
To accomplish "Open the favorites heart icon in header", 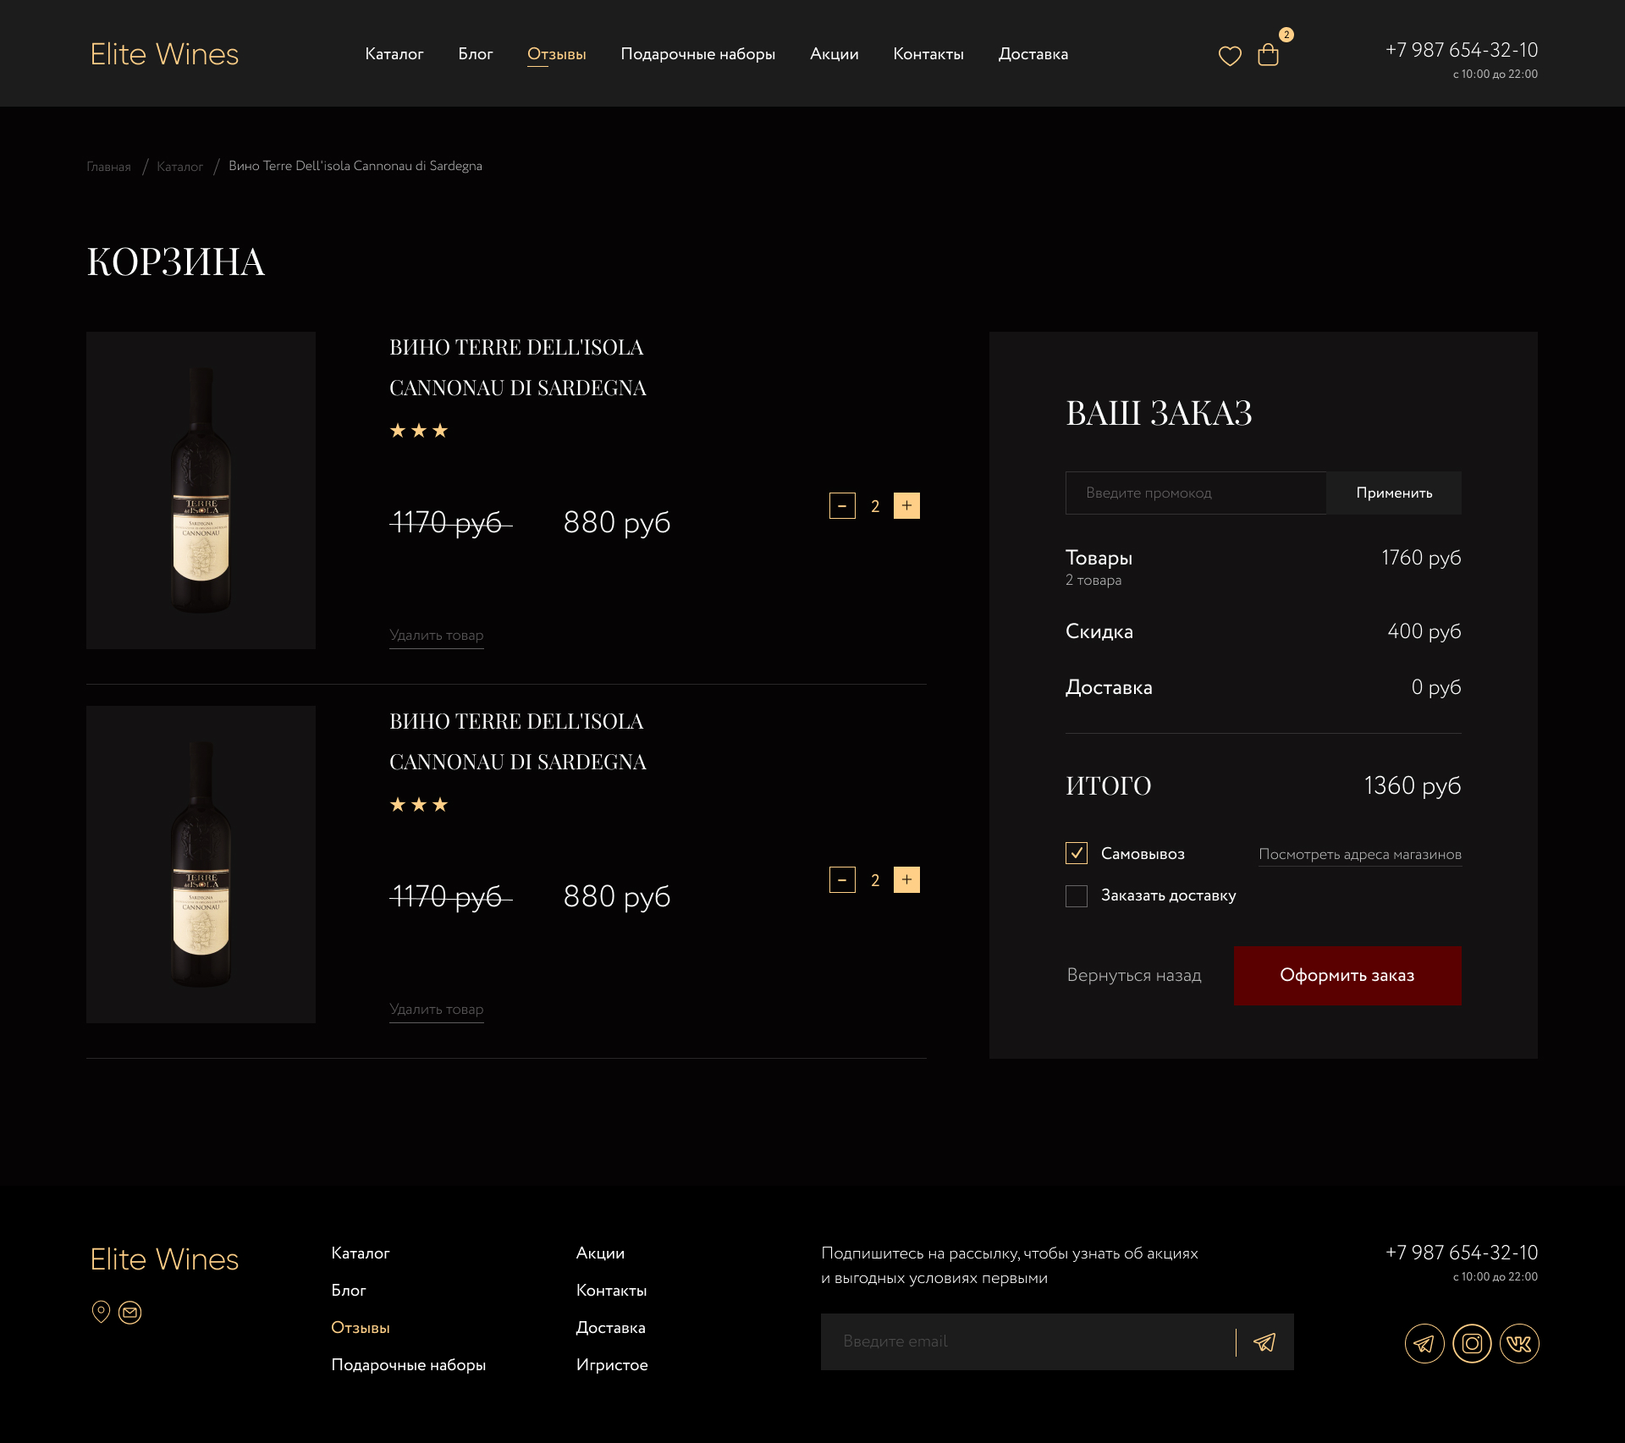I will 1230,56.
